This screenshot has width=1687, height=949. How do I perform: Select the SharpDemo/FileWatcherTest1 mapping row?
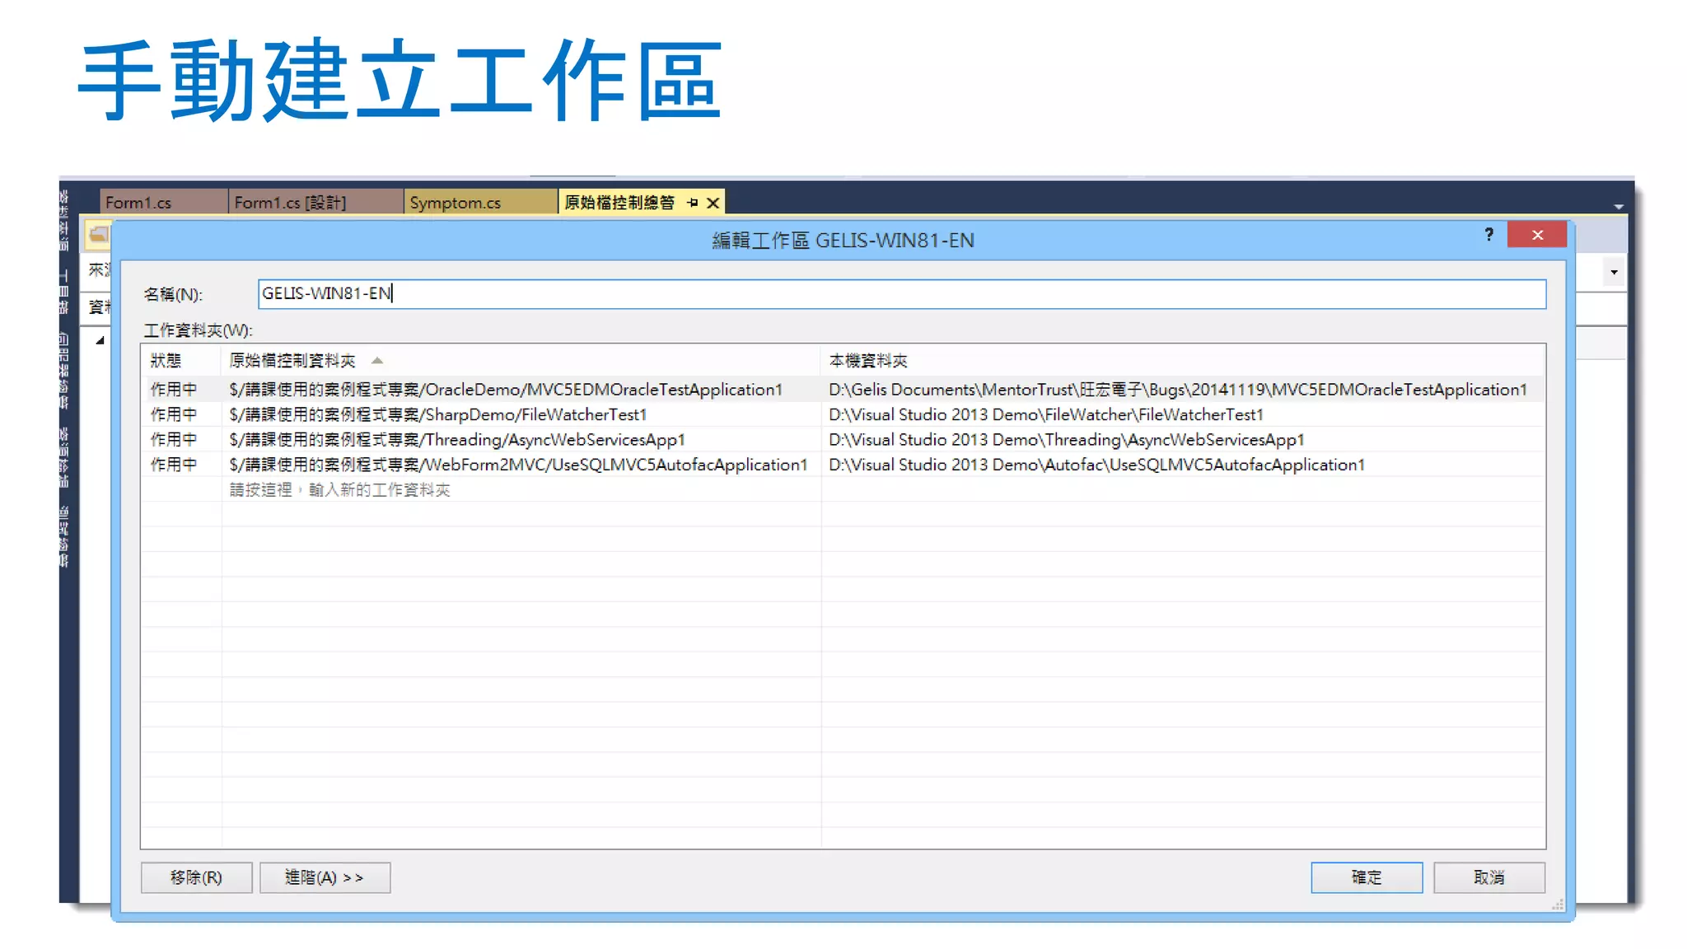point(438,414)
